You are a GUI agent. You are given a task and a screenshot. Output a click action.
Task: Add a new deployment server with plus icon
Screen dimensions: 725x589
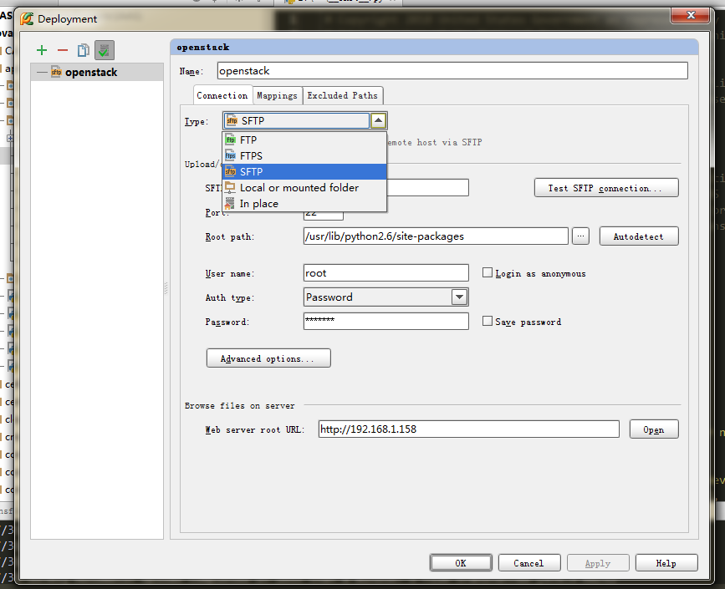42,50
